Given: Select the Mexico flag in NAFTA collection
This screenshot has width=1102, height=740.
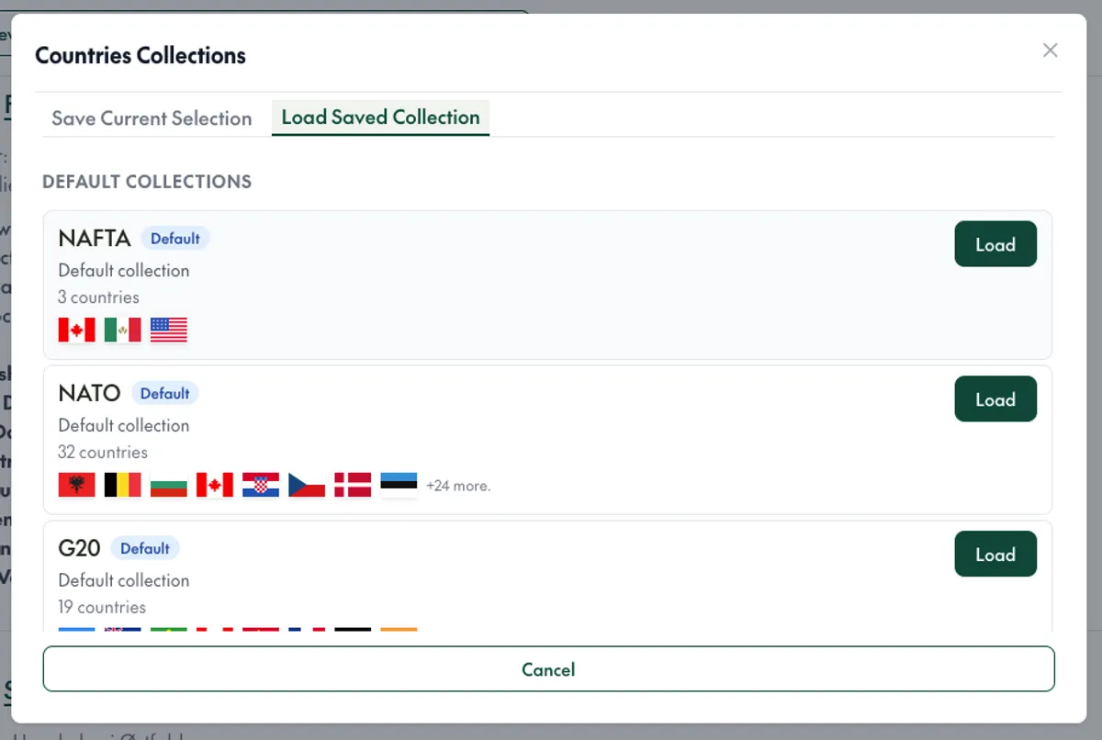Looking at the screenshot, I should point(122,329).
